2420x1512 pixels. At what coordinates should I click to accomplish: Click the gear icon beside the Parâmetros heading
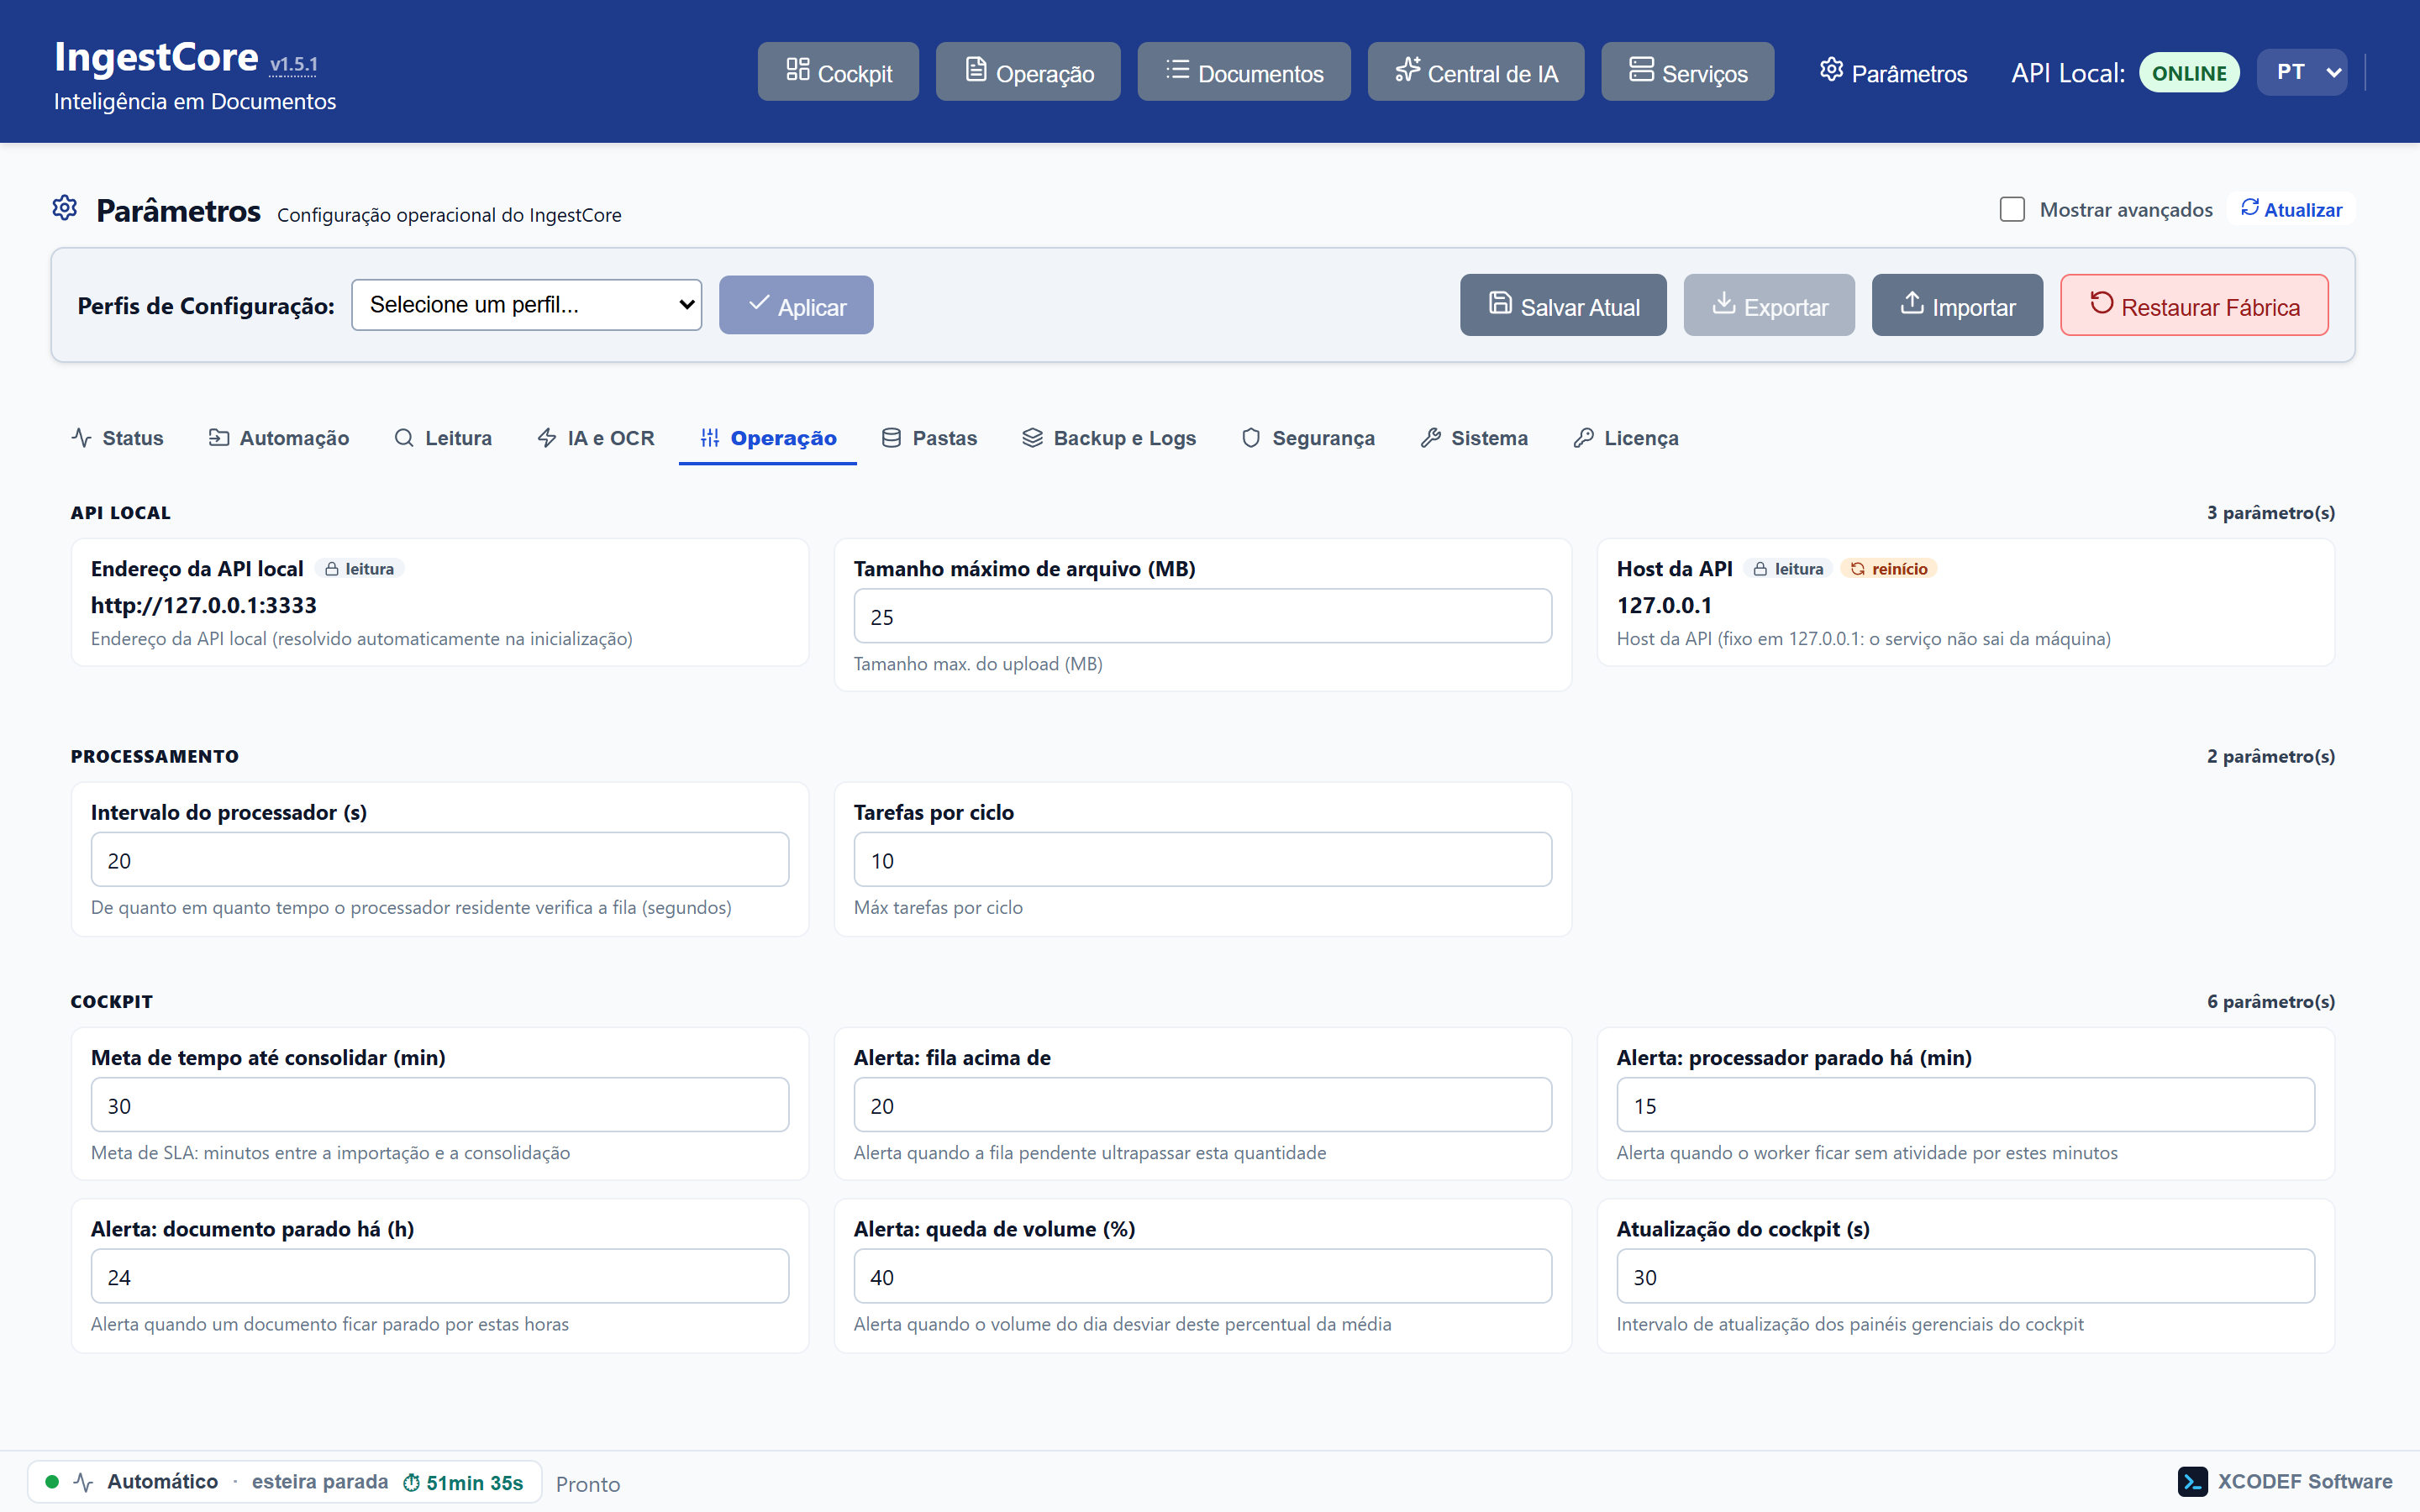[65, 208]
